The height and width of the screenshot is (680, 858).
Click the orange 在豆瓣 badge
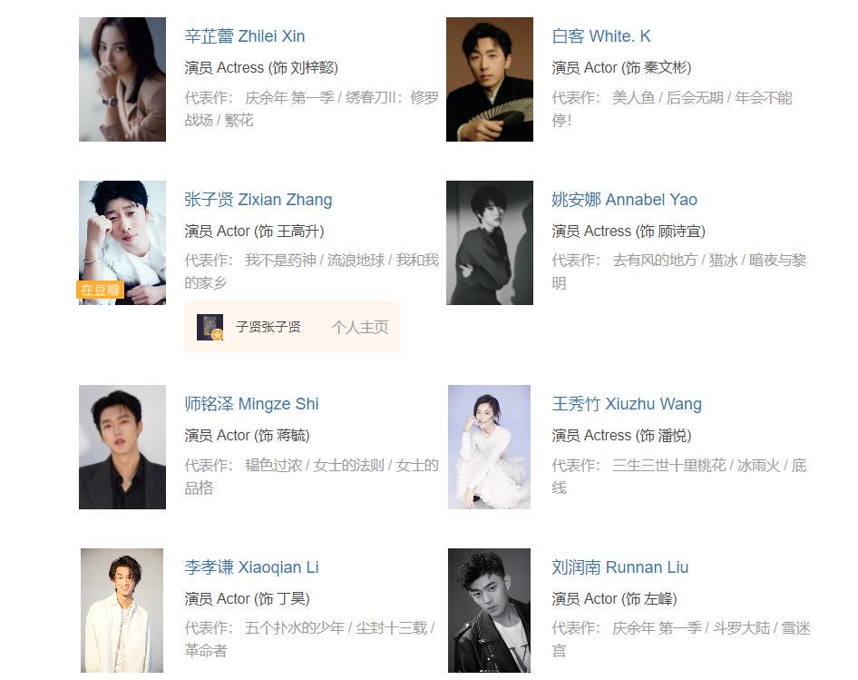pyautogui.click(x=100, y=290)
